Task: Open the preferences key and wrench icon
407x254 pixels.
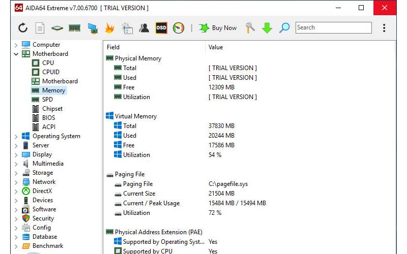Action: (x=250, y=28)
